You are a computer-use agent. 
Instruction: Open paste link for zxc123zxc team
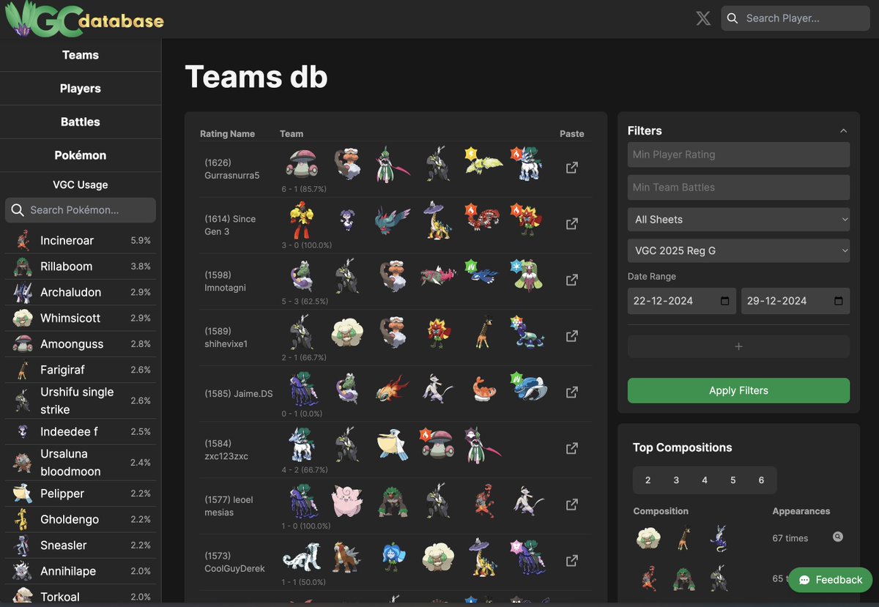[572, 448]
